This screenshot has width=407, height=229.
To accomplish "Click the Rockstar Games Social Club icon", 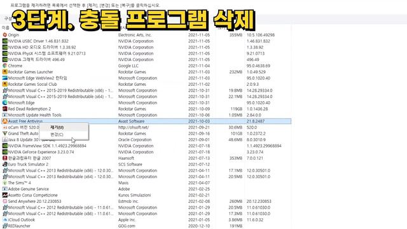I will (x=4, y=84).
